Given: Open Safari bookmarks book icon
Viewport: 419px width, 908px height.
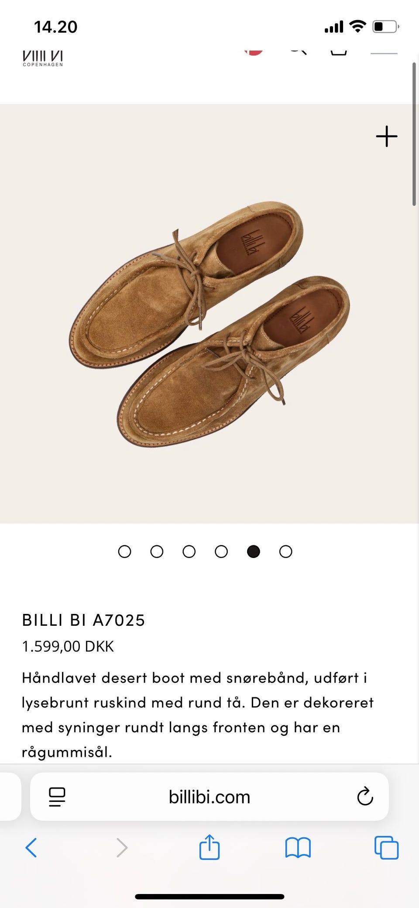Looking at the screenshot, I should tap(298, 848).
